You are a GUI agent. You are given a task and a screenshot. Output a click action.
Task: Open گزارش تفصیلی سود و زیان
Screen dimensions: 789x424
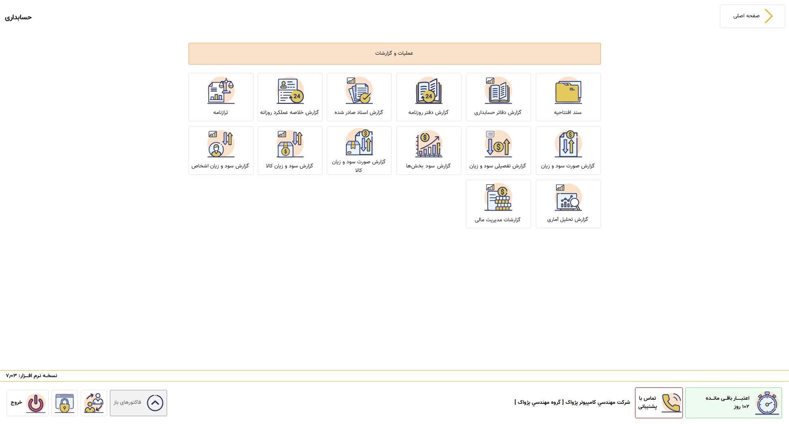point(498,151)
